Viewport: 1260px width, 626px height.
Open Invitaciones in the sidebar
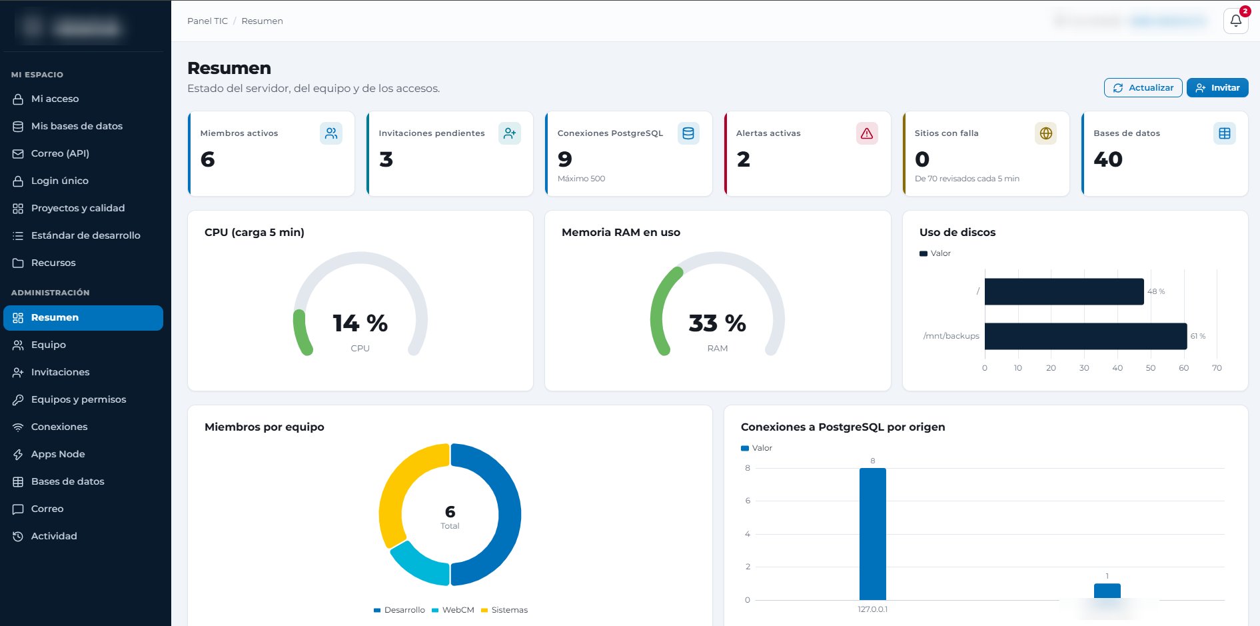[83, 372]
